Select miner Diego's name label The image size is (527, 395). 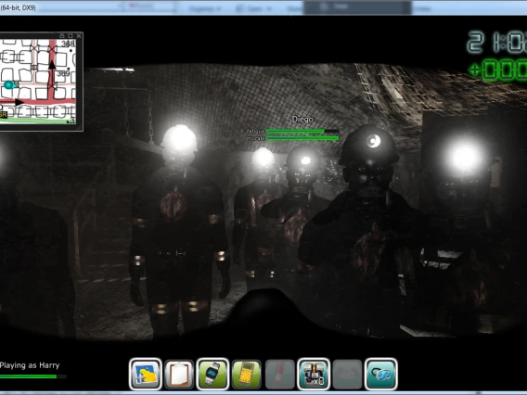(x=302, y=120)
